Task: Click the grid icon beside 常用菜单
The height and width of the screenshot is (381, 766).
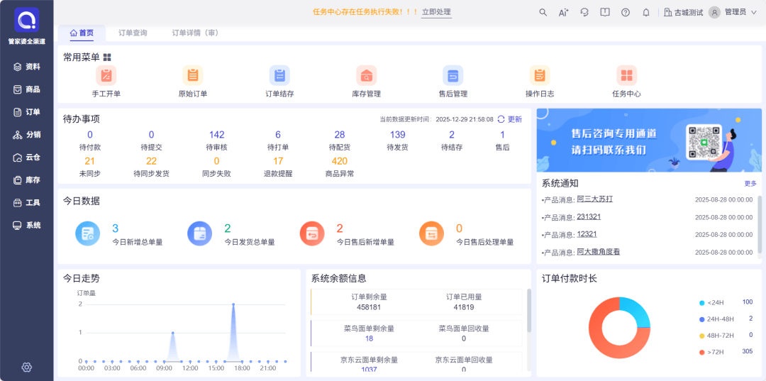Action: coord(107,57)
